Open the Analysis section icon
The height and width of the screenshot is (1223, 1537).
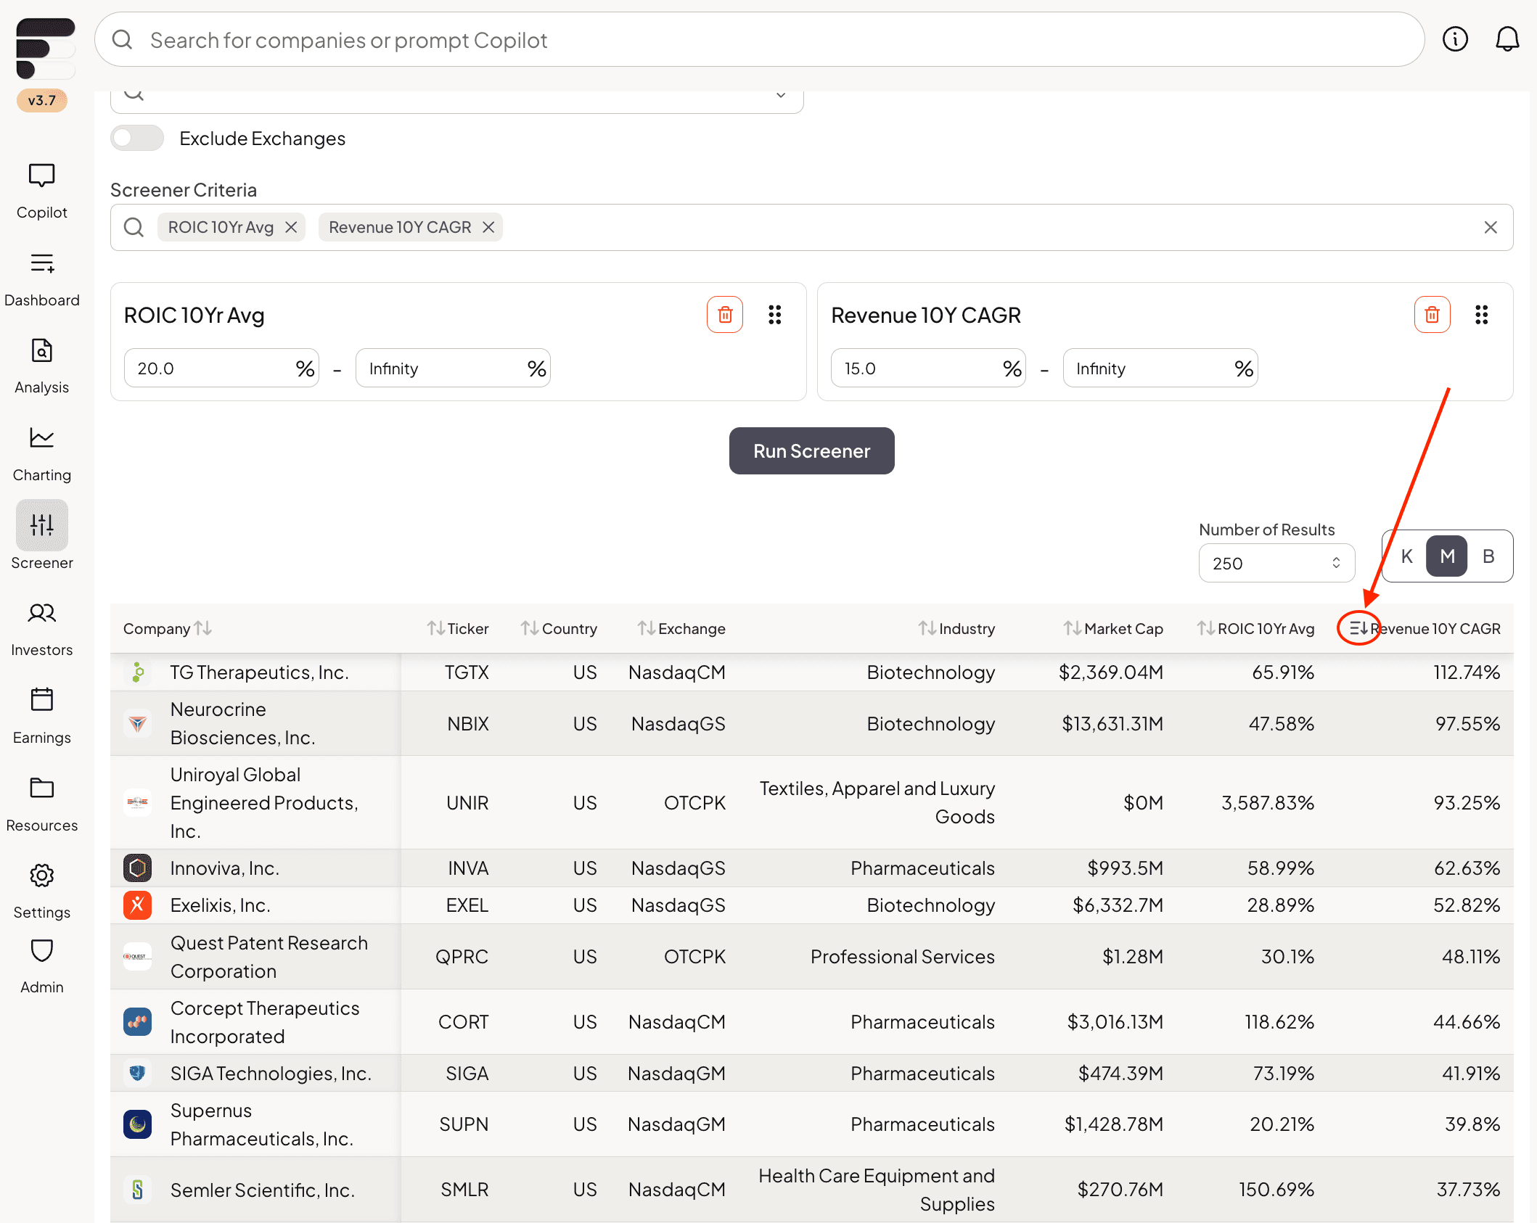pos(41,350)
